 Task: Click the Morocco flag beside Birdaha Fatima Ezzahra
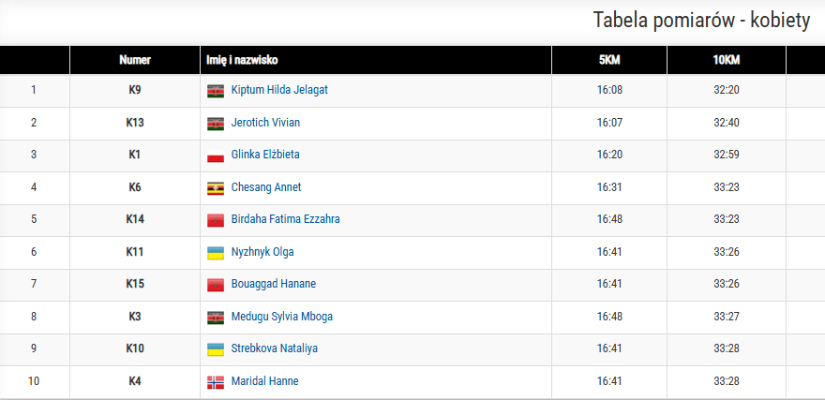point(216,220)
